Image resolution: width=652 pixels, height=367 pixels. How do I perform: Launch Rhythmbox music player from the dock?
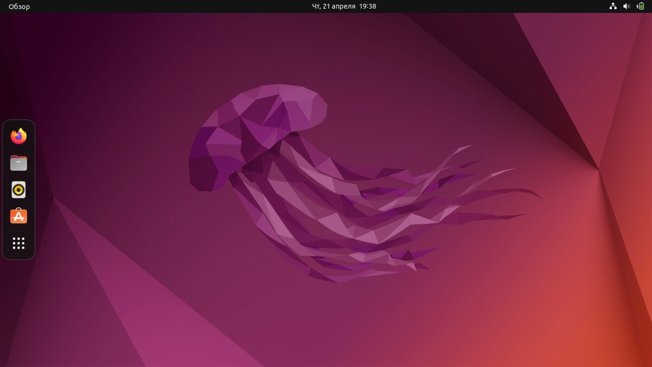click(x=18, y=190)
